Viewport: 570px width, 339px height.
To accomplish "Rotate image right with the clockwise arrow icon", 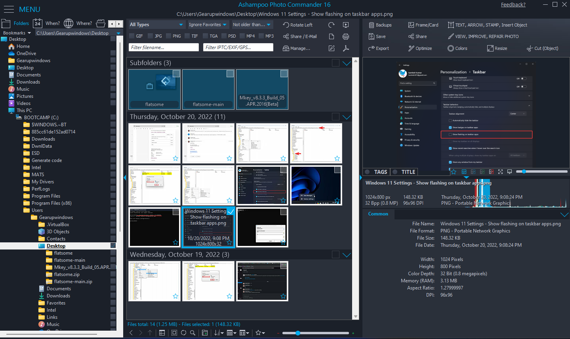I will pyautogui.click(x=332, y=25).
